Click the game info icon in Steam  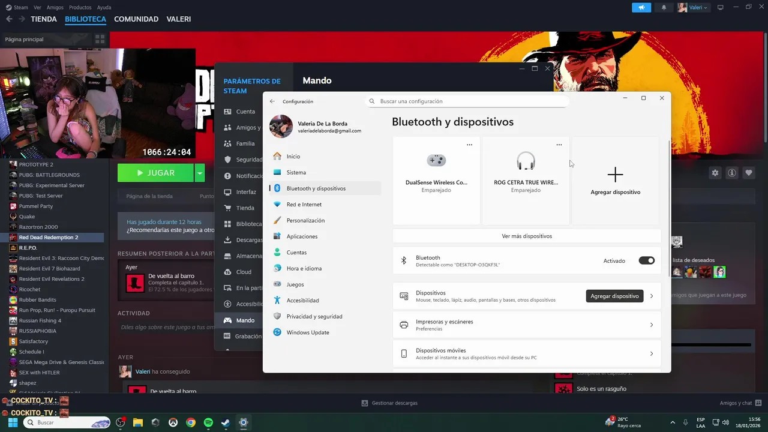point(732,173)
